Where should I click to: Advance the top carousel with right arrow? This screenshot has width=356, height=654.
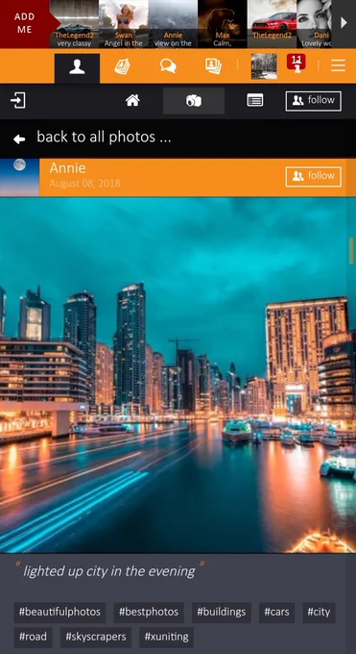344,23
